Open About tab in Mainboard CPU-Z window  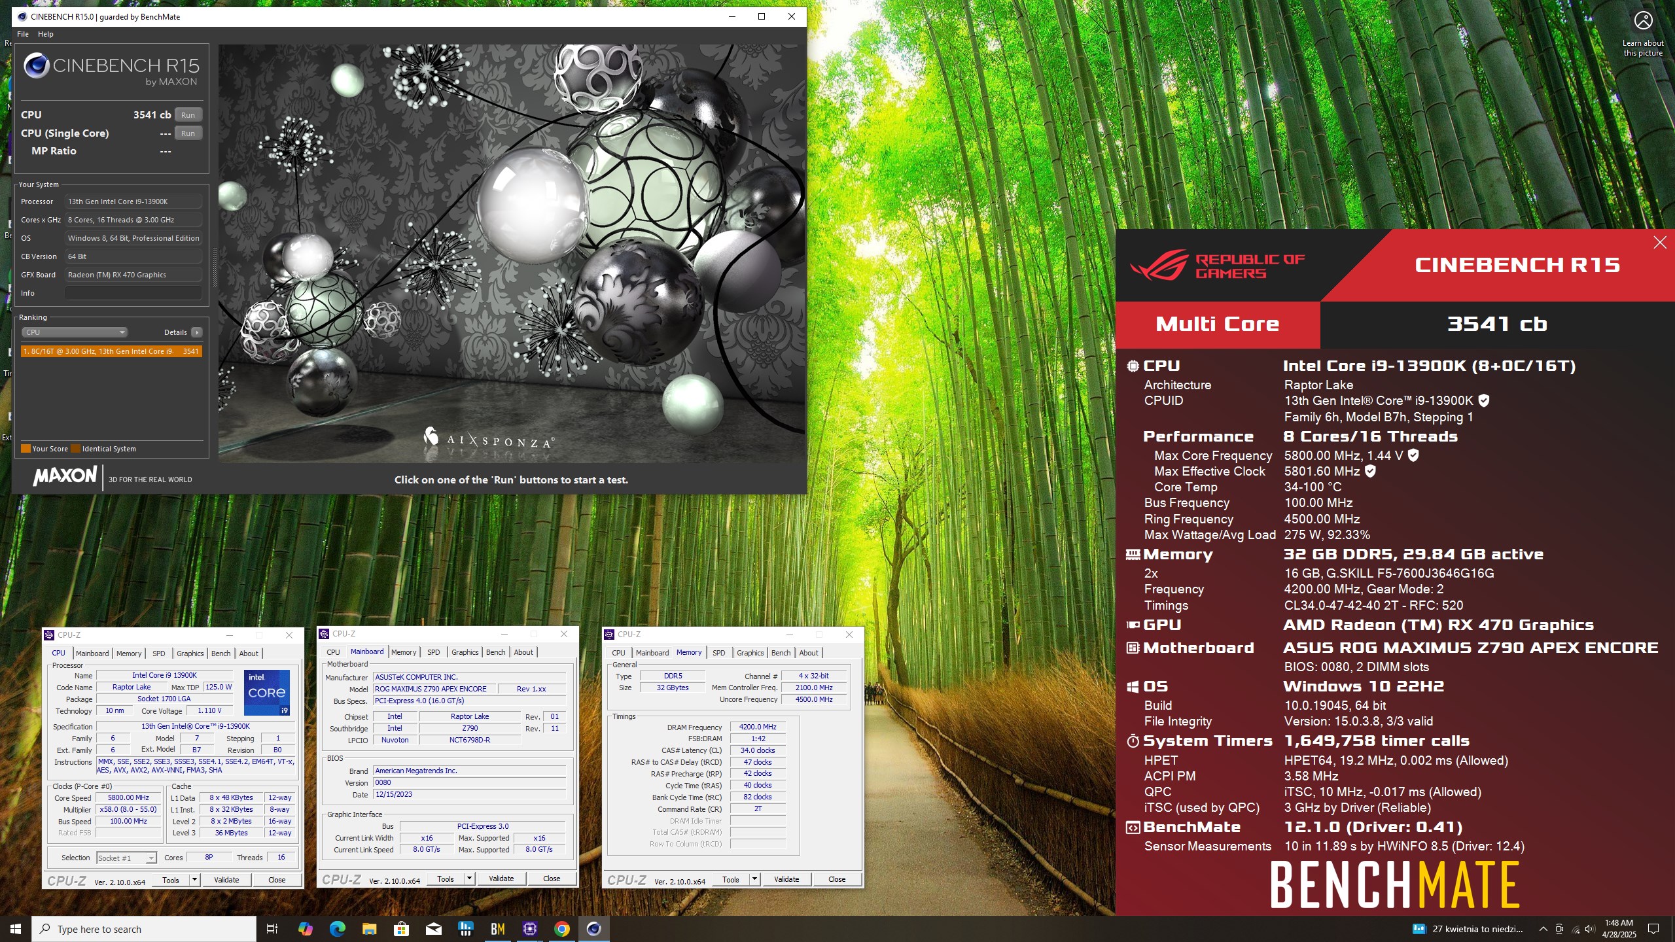tap(523, 652)
